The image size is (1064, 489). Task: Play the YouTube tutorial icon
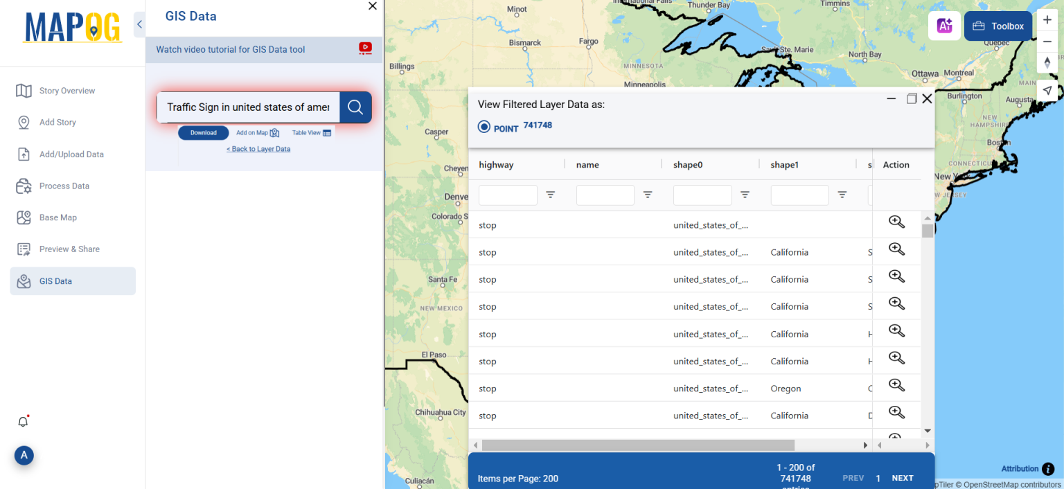(x=365, y=48)
